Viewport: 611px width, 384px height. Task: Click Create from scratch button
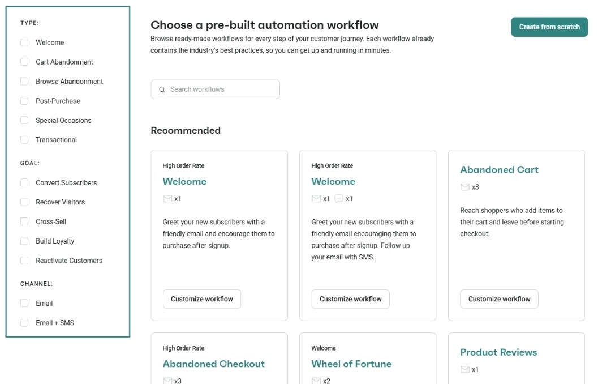point(549,27)
